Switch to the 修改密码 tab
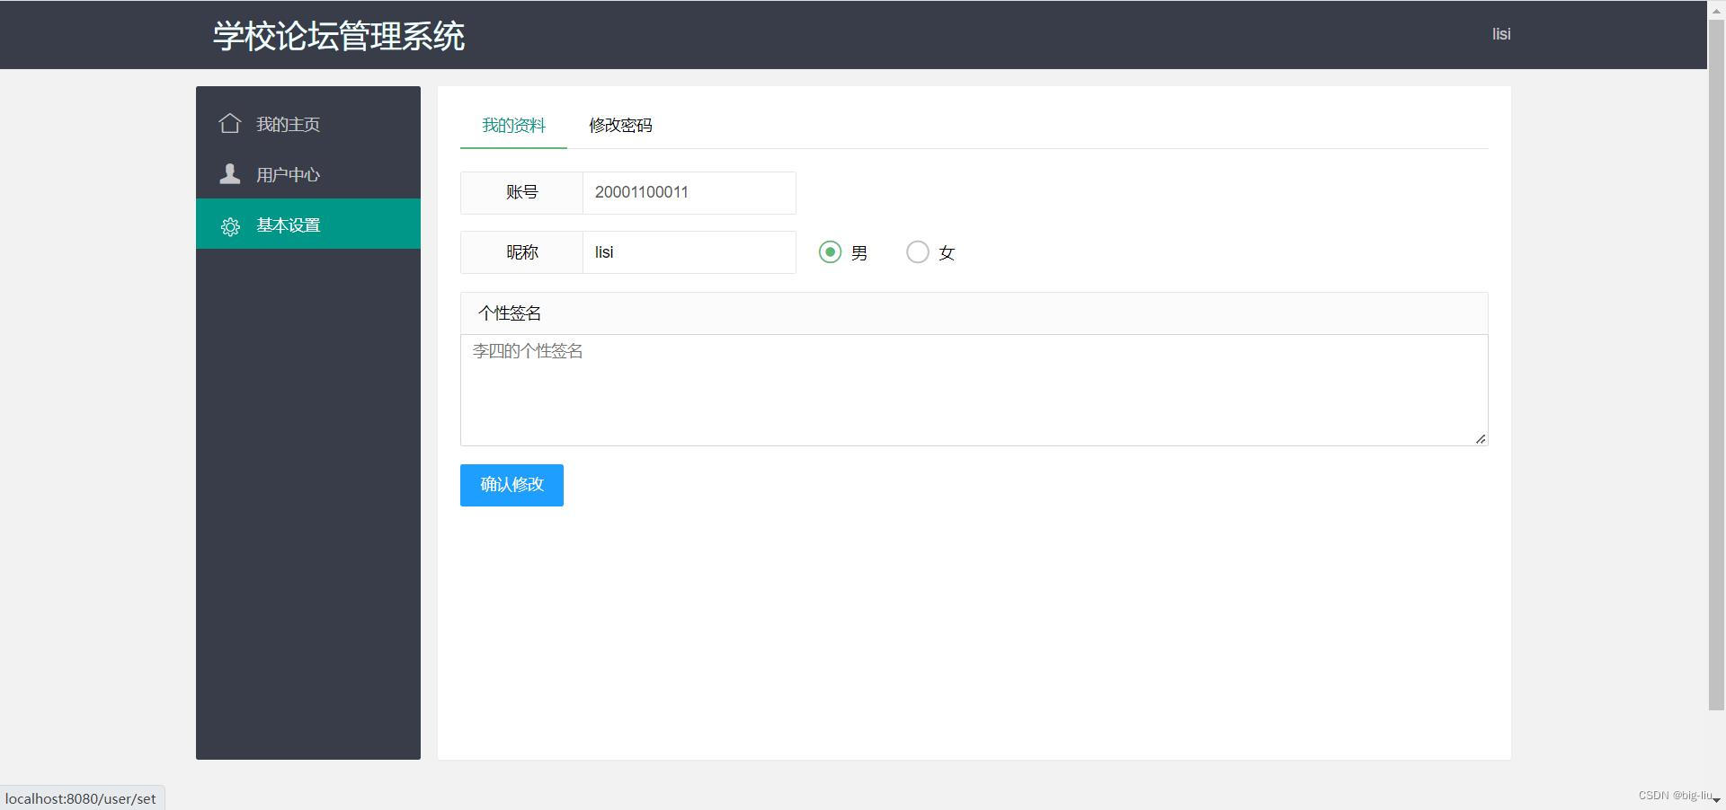The width and height of the screenshot is (1726, 810). click(620, 125)
